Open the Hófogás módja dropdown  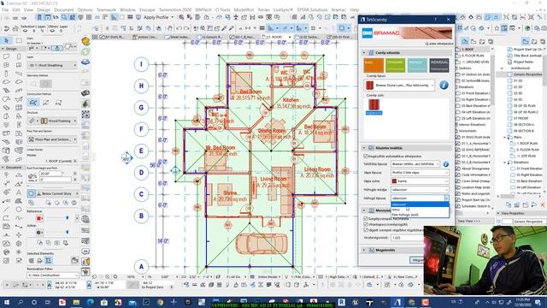click(x=420, y=190)
